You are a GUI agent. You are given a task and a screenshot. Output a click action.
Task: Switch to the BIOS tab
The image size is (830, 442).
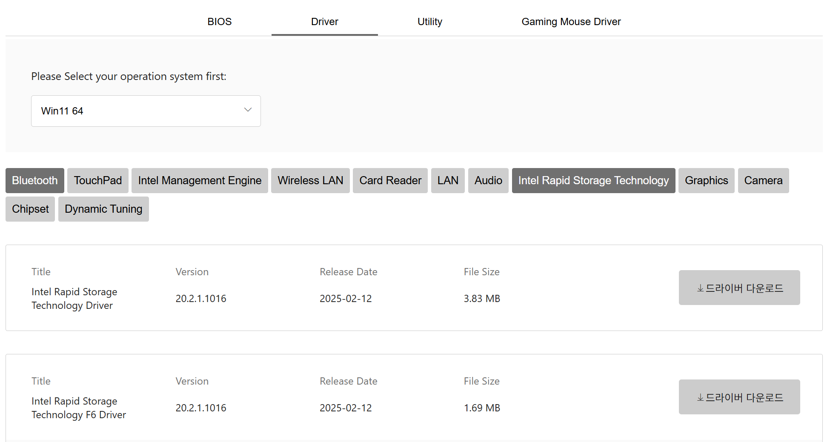(219, 22)
